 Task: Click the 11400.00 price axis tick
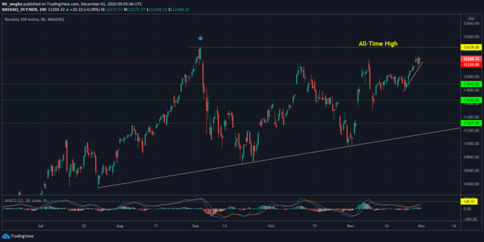point(472,117)
